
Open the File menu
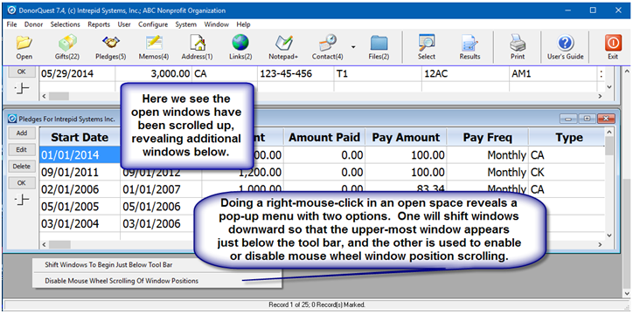[11, 24]
